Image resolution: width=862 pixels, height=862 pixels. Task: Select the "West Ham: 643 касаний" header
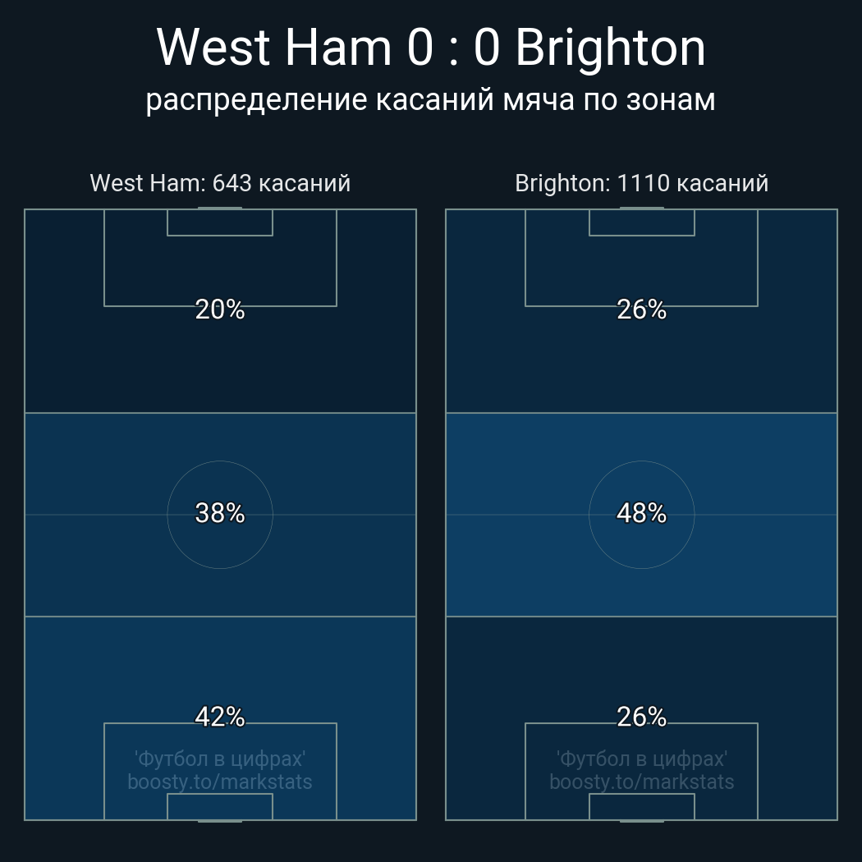coord(220,182)
